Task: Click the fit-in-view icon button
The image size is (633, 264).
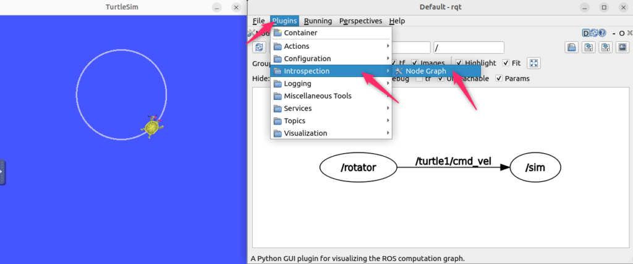Action: [x=535, y=63]
